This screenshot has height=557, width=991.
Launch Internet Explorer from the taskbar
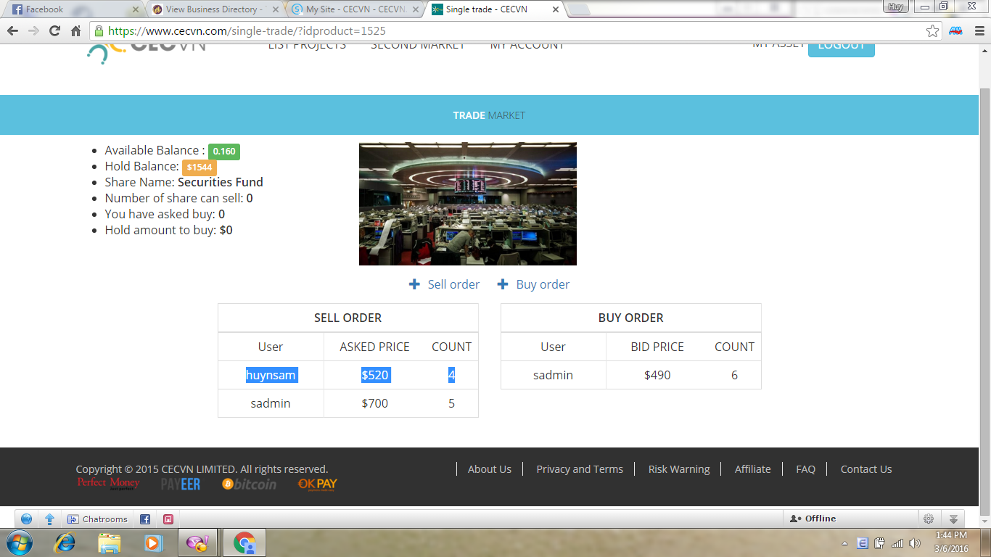click(x=66, y=542)
